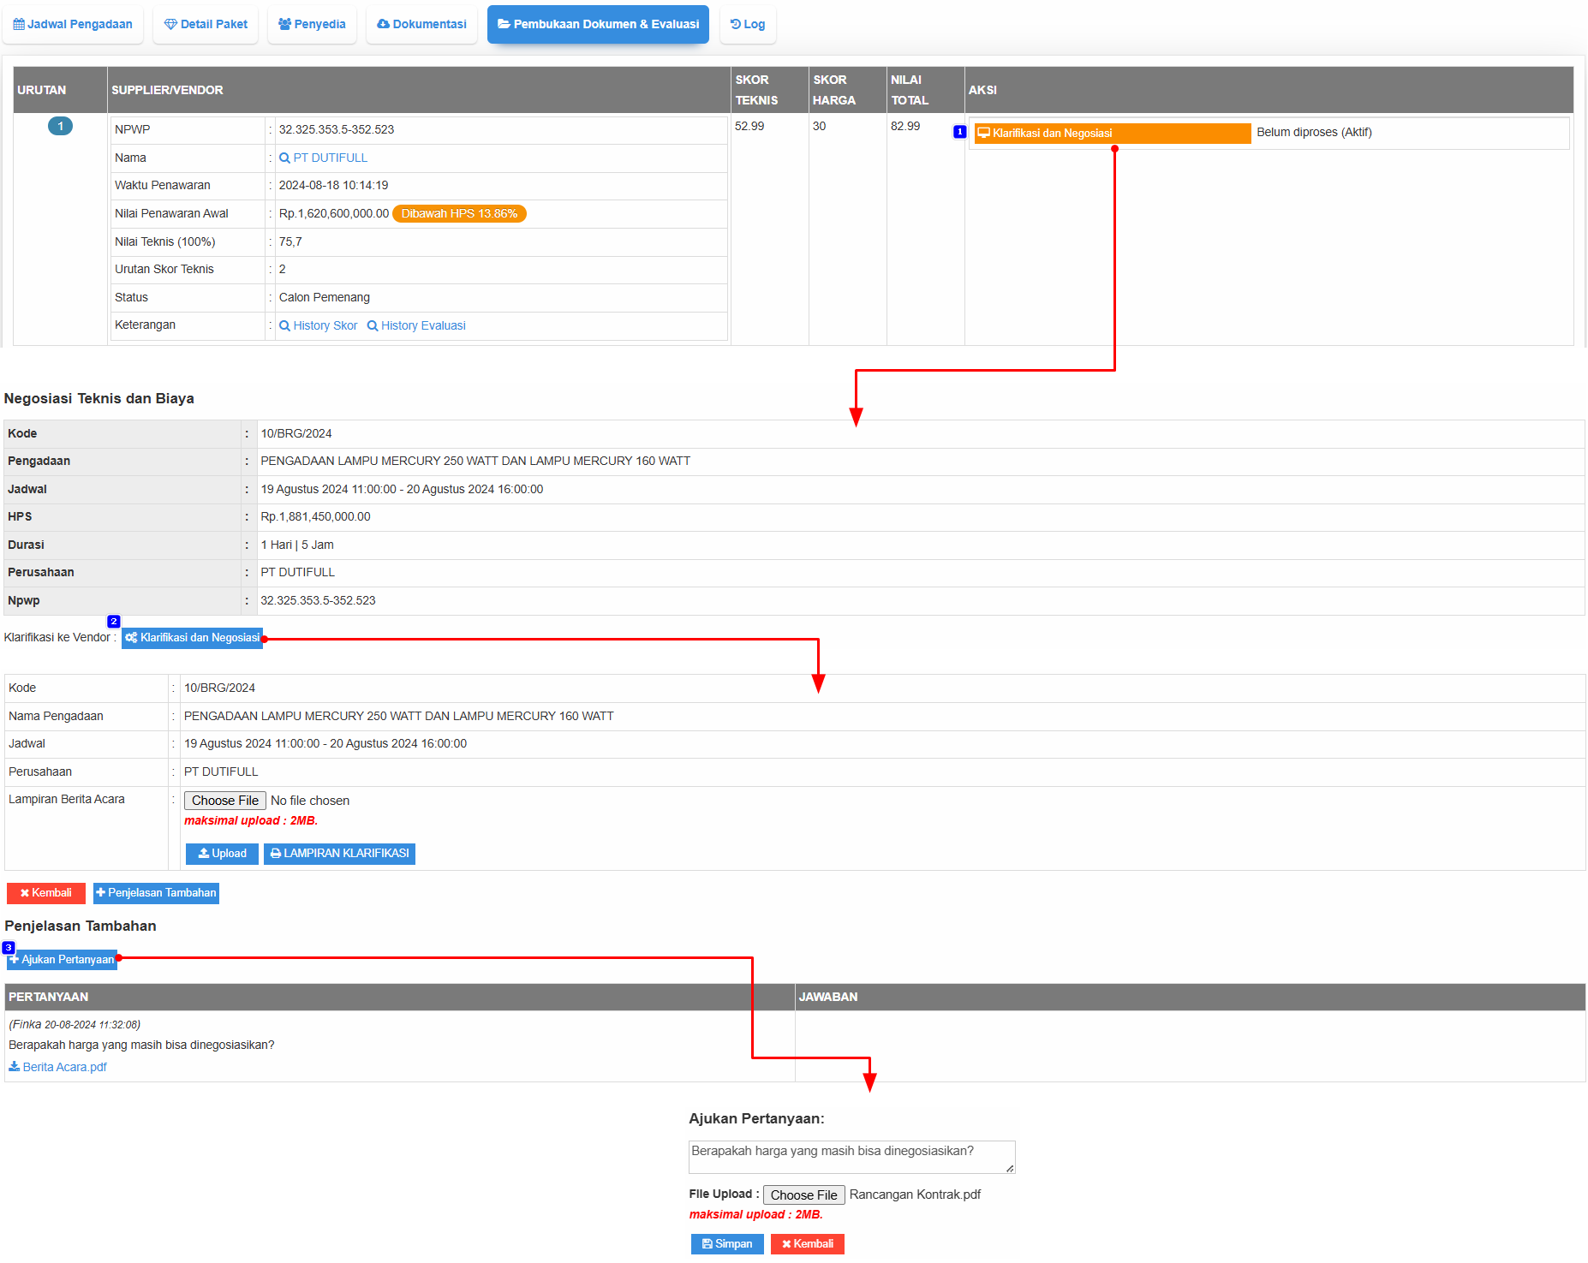The image size is (1588, 1263).
Task: Open History Evaluasi link
Action: pos(416,325)
